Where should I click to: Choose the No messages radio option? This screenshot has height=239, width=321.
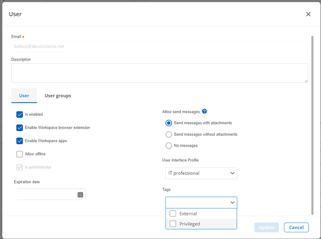click(168, 146)
